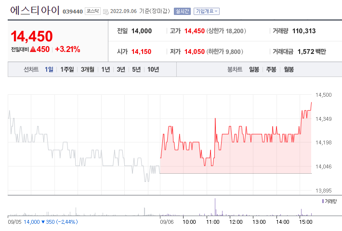Click the 2022.09.06 date text
The image size is (342, 231).
pos(123,11)
